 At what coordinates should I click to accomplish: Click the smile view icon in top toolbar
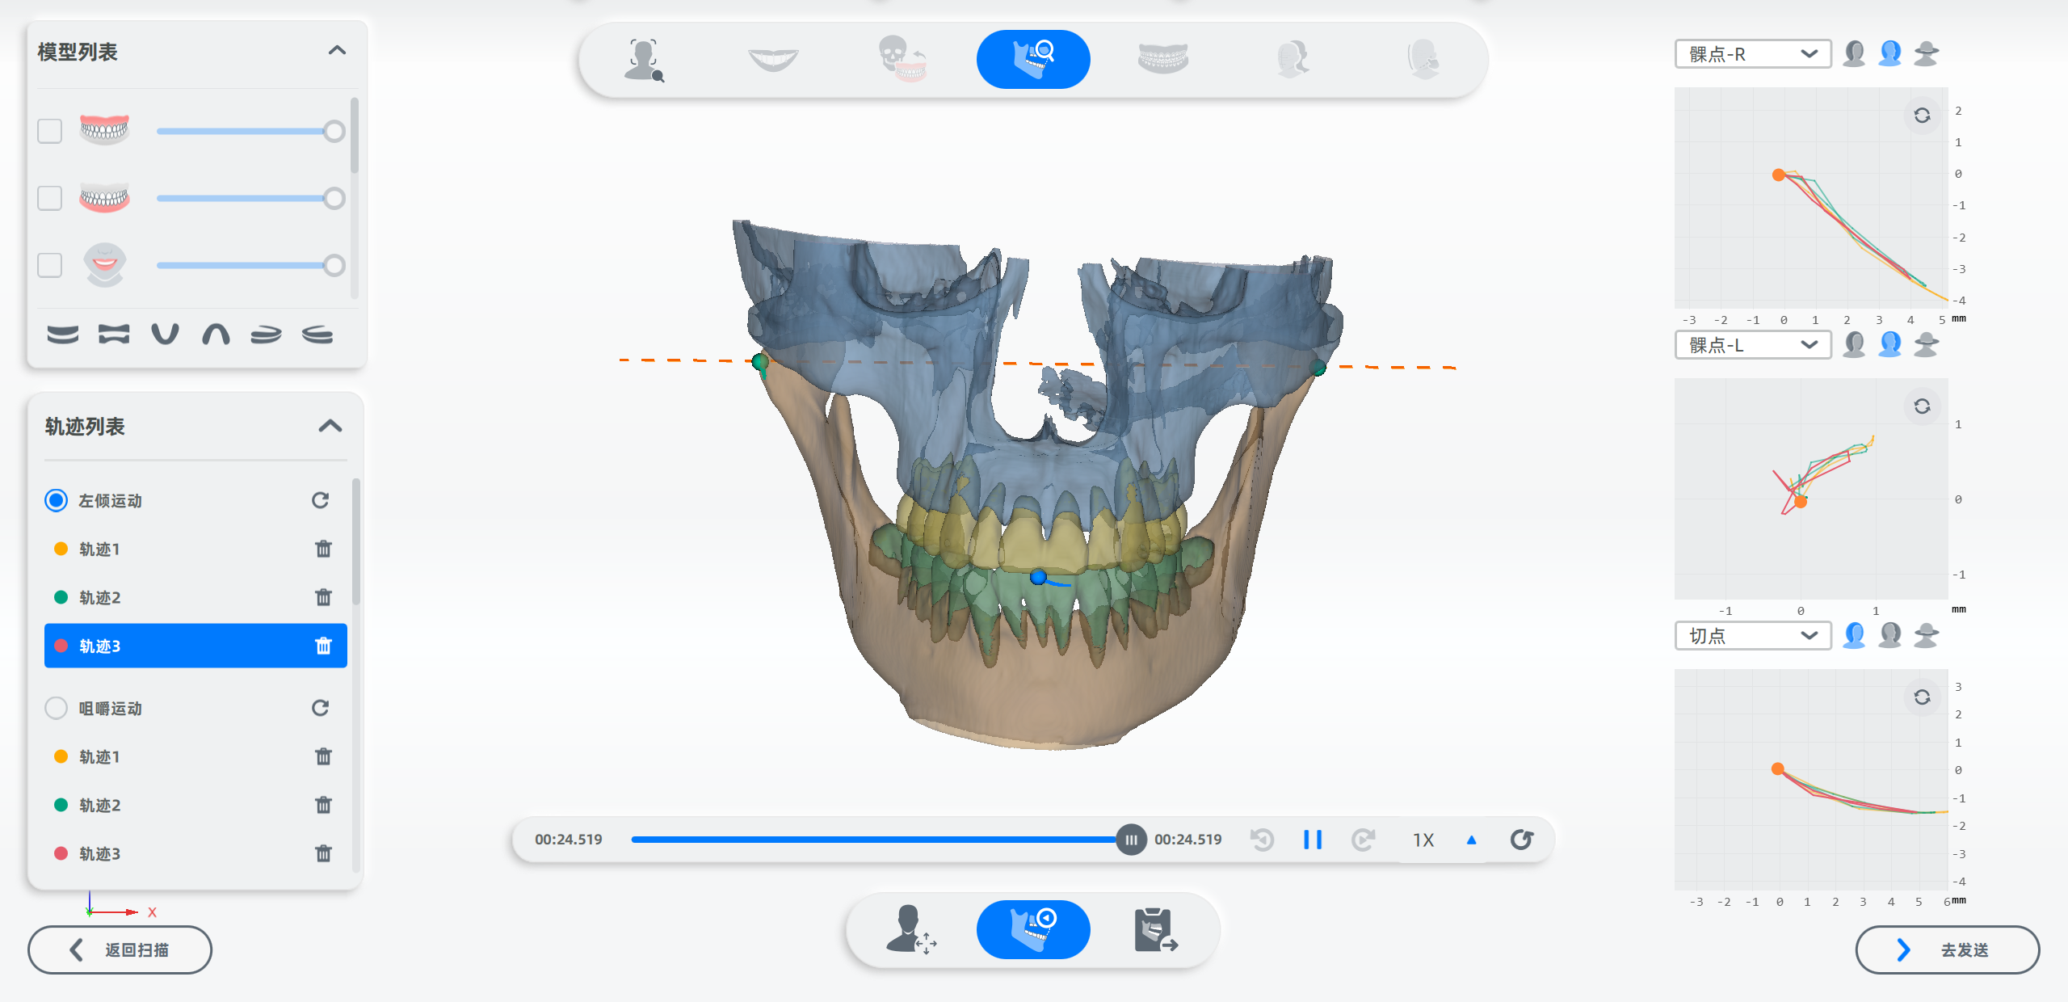click(773, 59)
